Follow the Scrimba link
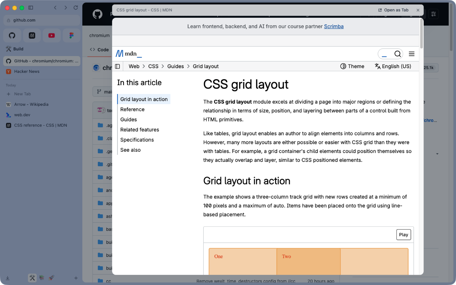456x285 pixels. pyautogui.click(x=334, y=26)
